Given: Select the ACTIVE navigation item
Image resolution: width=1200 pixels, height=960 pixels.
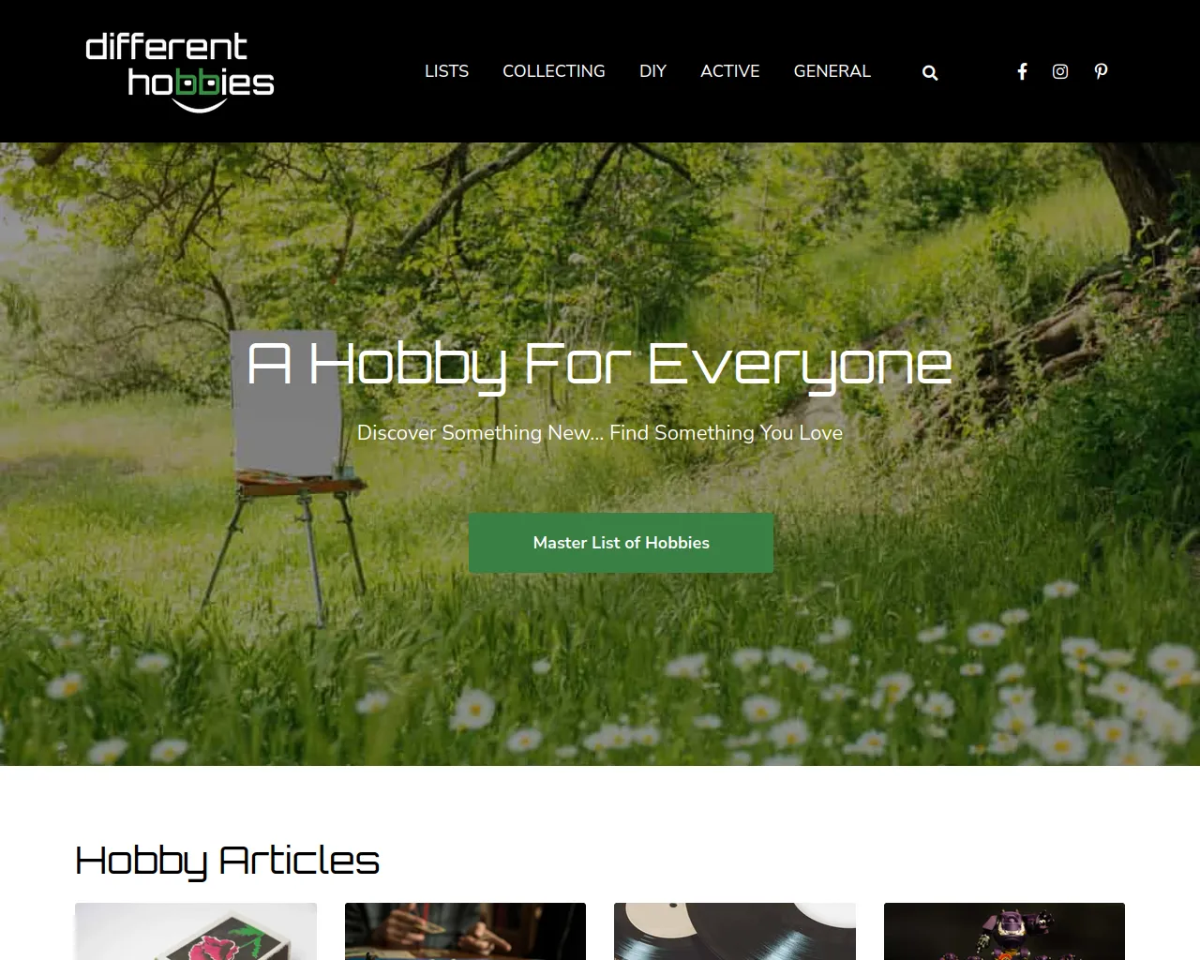Looking at the screenshot, I should tap(730, 71).
